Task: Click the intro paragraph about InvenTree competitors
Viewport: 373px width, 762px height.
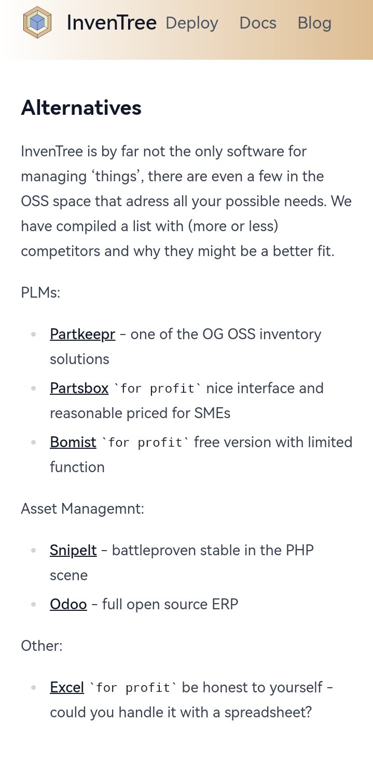Action: coord(186,201)
